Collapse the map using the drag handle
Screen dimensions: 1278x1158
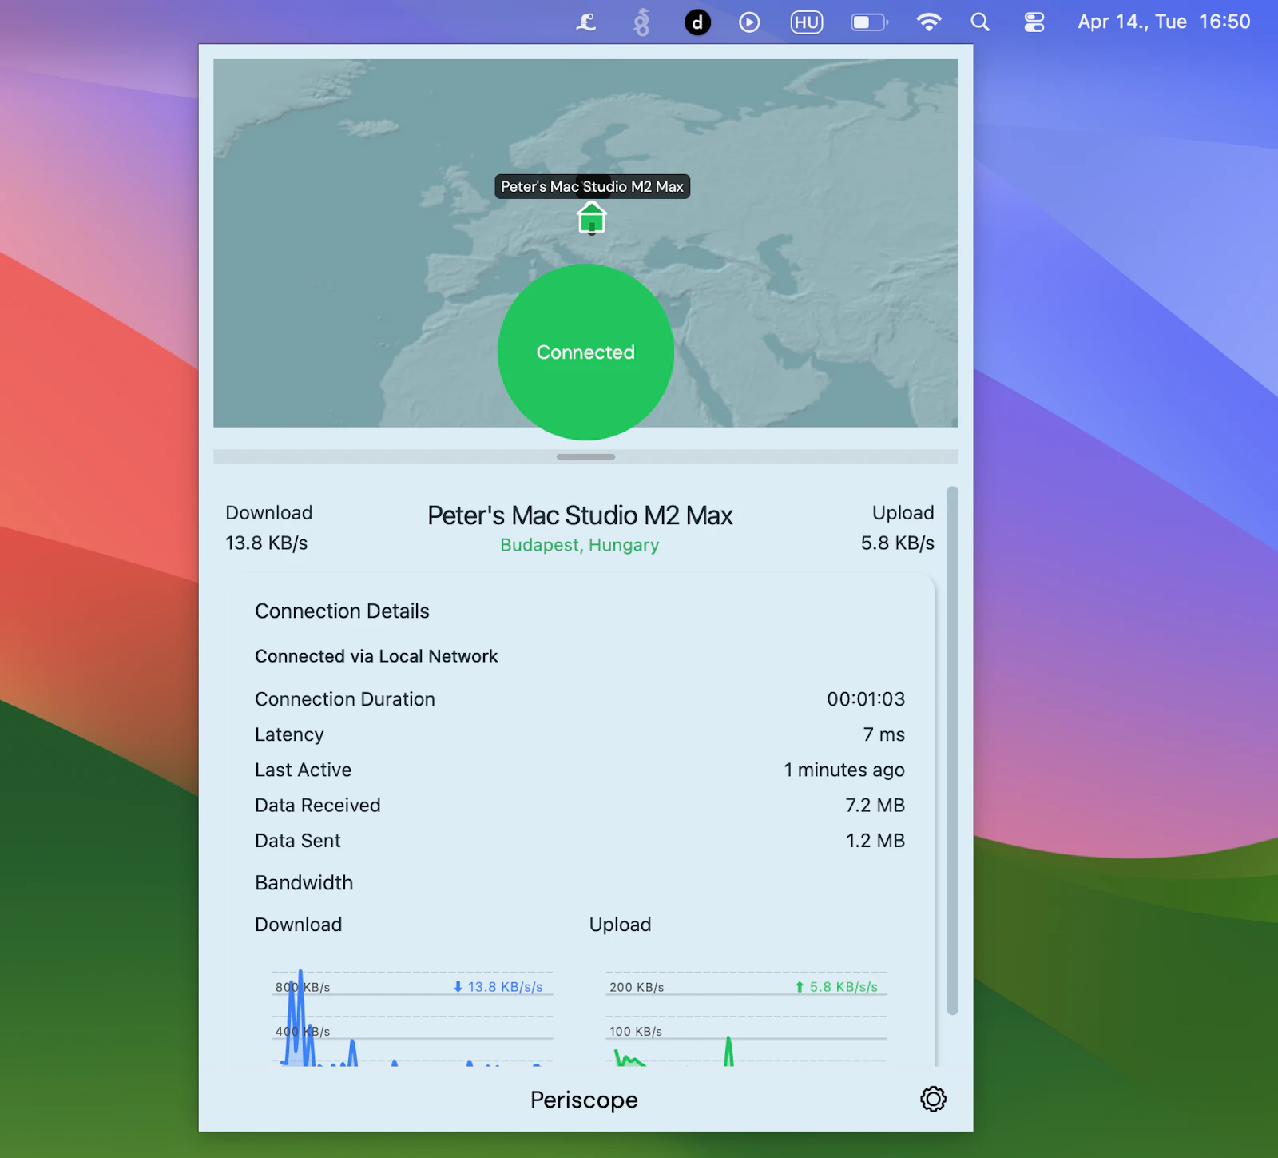tap(585, 456)
